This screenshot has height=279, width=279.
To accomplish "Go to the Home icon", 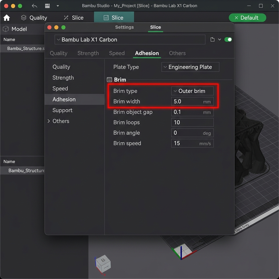I will tap(7, 18).
